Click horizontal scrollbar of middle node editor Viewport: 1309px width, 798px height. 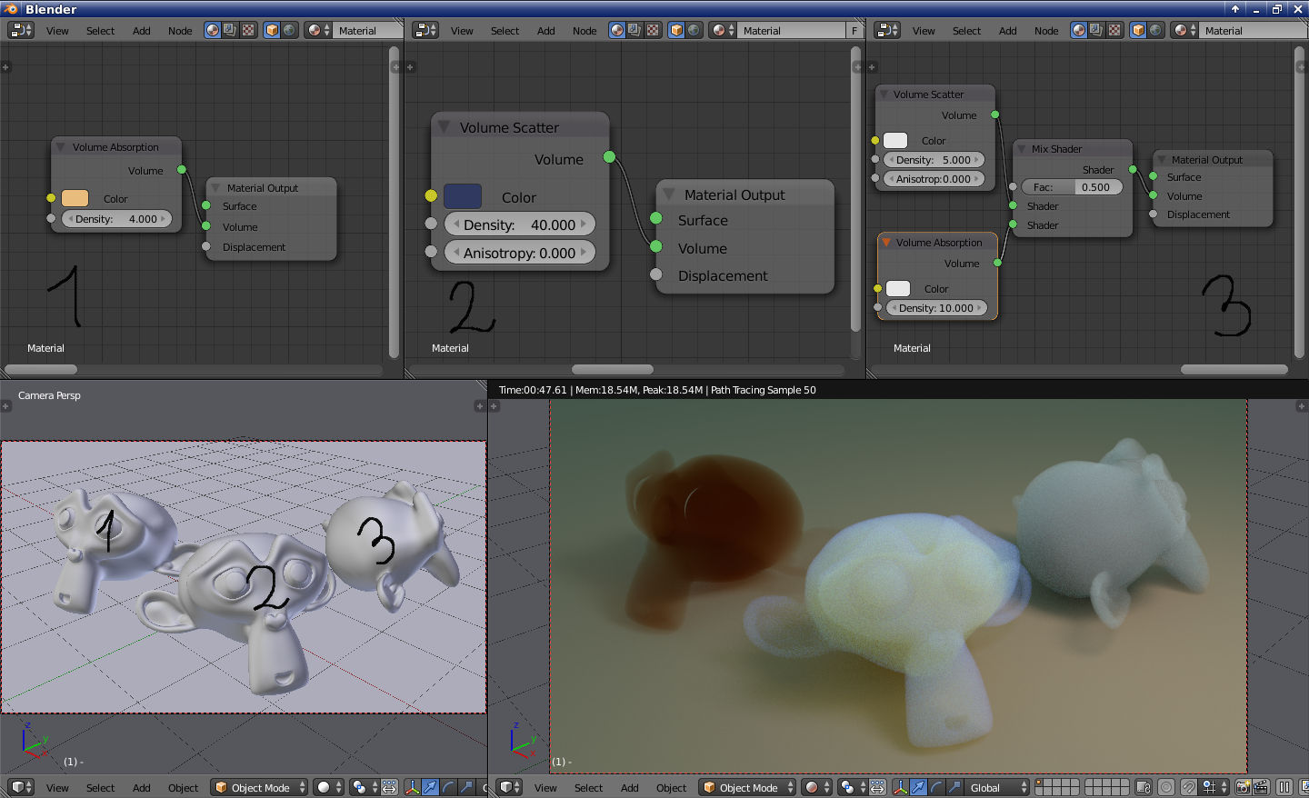tap(613, 370)
